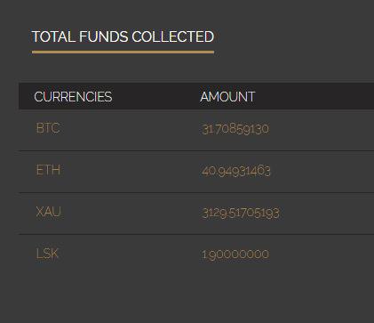Select the CURRENCIES column header

coord(73,97)
